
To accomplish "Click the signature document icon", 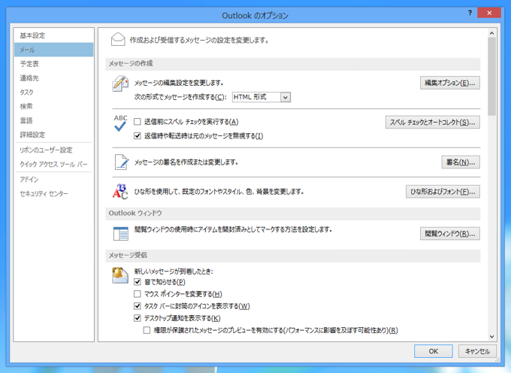I will [122, 162].
